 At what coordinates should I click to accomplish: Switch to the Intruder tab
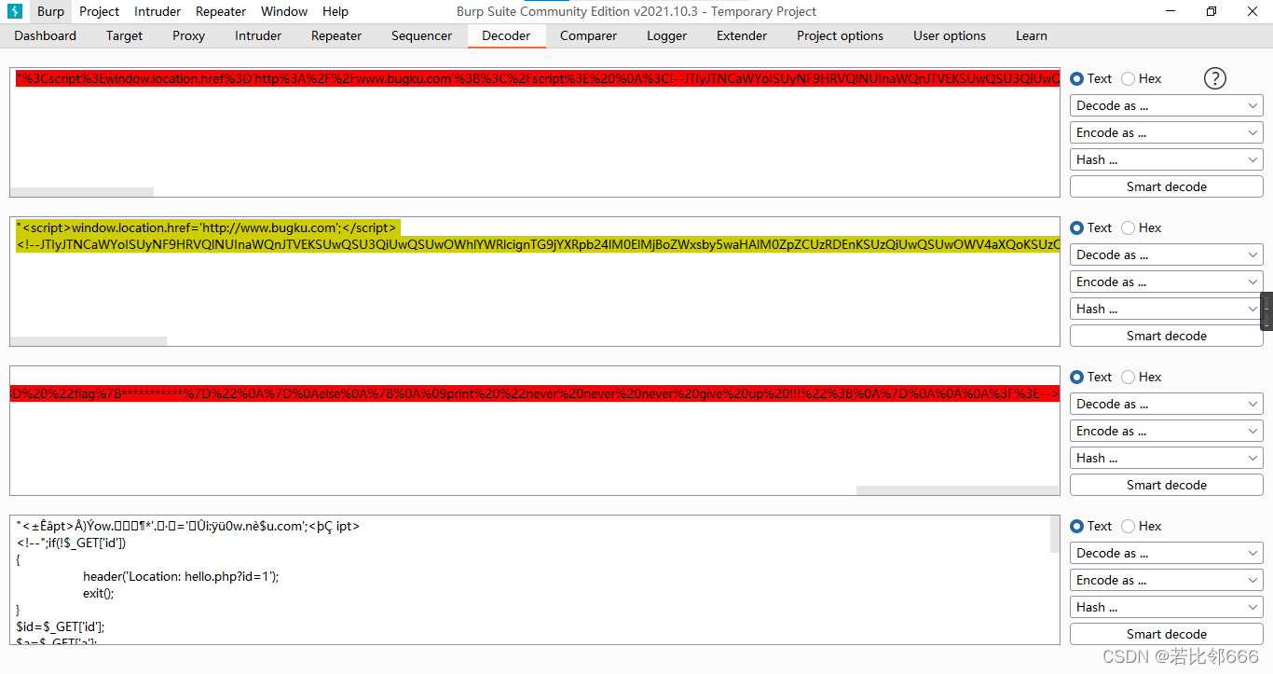(x=258, y=35)
